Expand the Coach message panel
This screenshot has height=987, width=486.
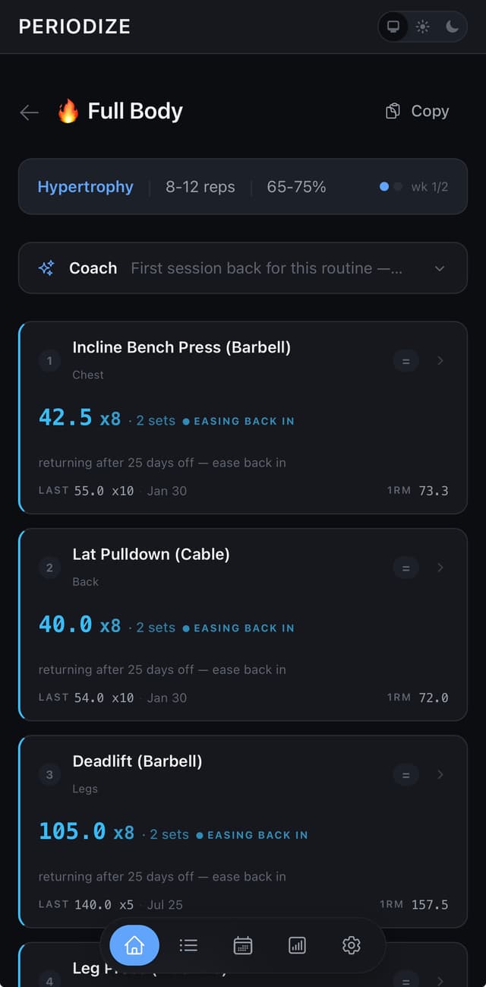440,268
